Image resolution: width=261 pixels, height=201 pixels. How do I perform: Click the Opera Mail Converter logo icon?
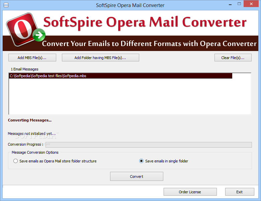tap(25, 30)
